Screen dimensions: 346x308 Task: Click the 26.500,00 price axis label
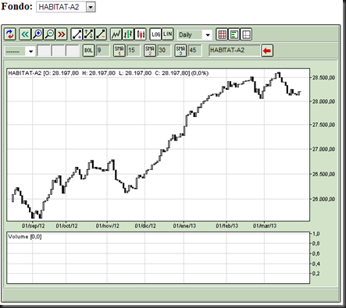pos(323,174)
